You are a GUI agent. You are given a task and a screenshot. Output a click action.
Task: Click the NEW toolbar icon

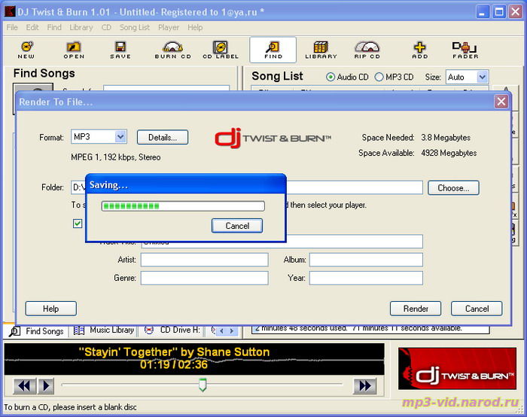click(x=26, y=50)
